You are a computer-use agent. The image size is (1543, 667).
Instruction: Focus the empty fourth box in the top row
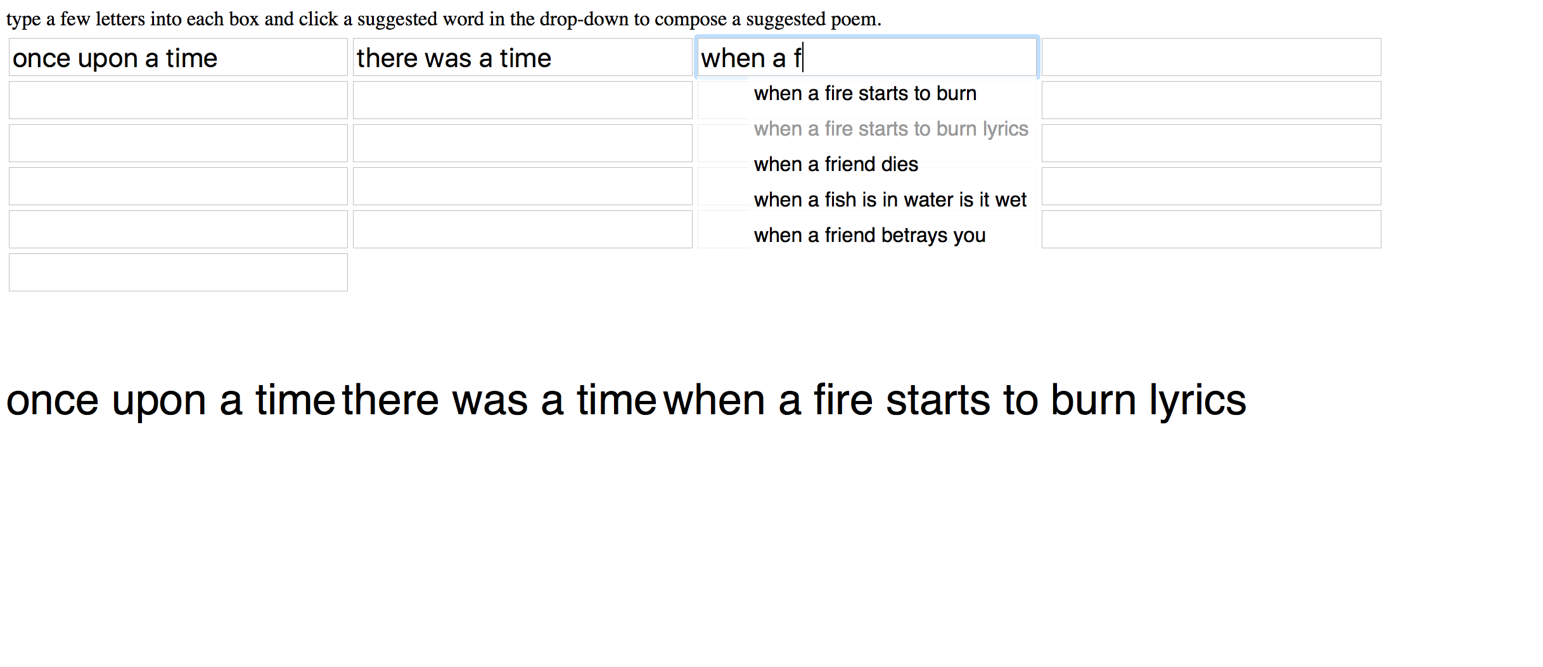coord(1211,57)
